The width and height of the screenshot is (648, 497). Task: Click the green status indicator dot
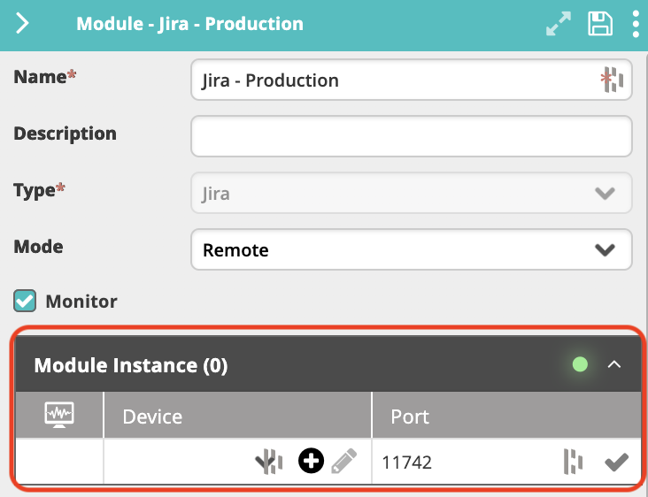click(x=580, y=364)
